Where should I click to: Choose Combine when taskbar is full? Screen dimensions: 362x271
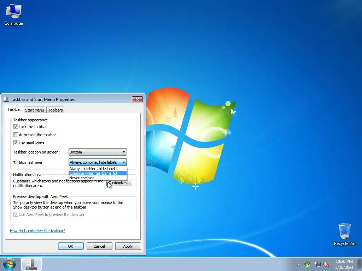click(98, 173)
